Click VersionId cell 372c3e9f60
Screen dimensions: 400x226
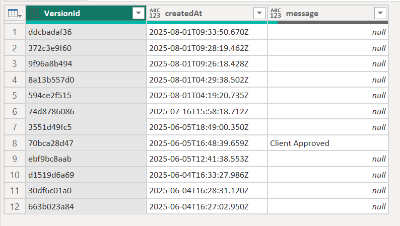point(86,48)
